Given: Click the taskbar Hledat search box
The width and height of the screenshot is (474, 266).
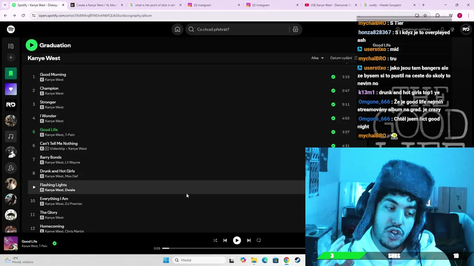Looking at the screenshot, I should pyautogui.click(x=199, y=260).
